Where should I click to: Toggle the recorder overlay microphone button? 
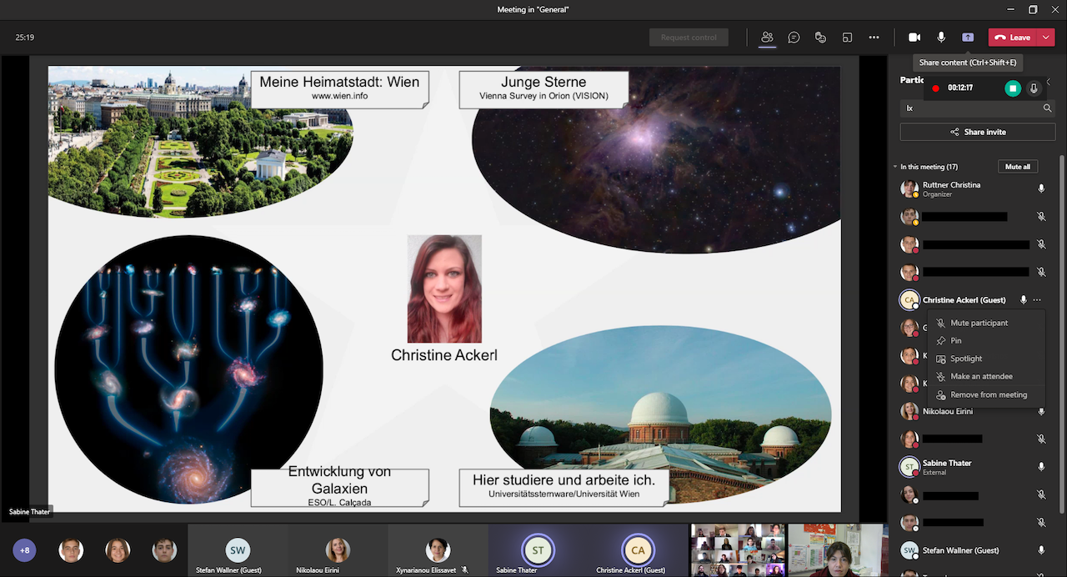1034,88
